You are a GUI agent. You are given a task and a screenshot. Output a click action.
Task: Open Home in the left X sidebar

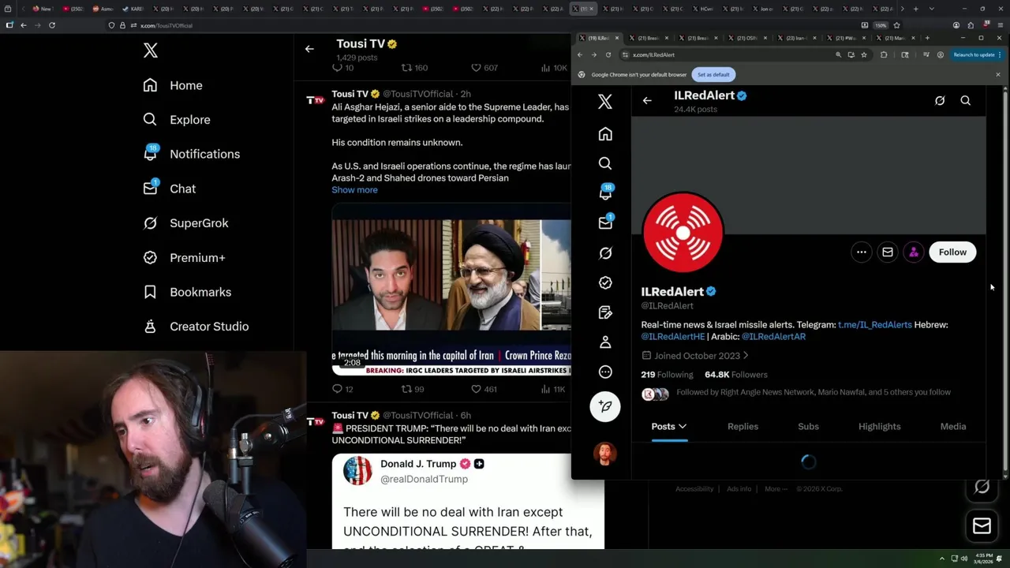(x=173, y=85)
